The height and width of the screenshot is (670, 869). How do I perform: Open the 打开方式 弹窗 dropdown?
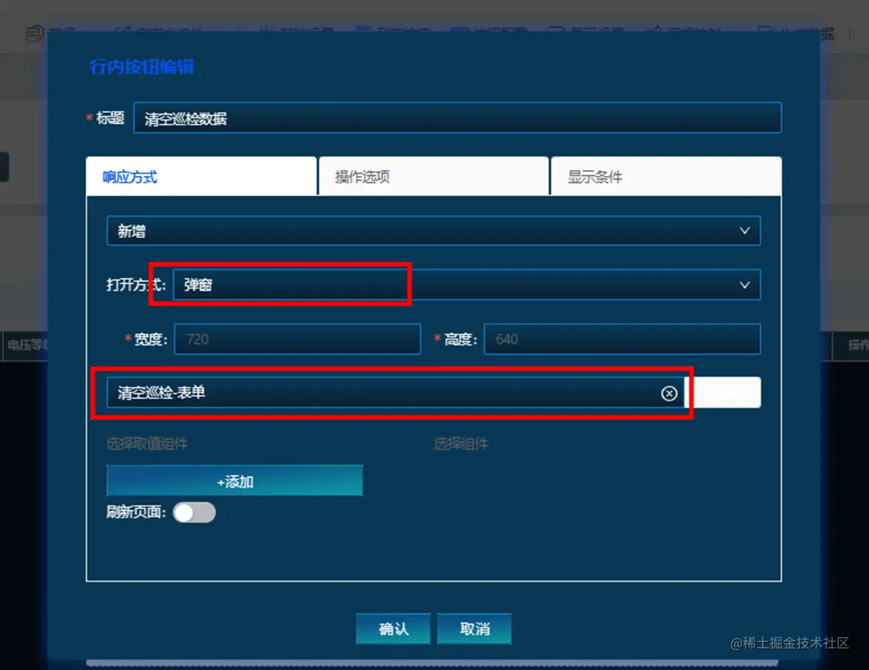click(466, 285)
